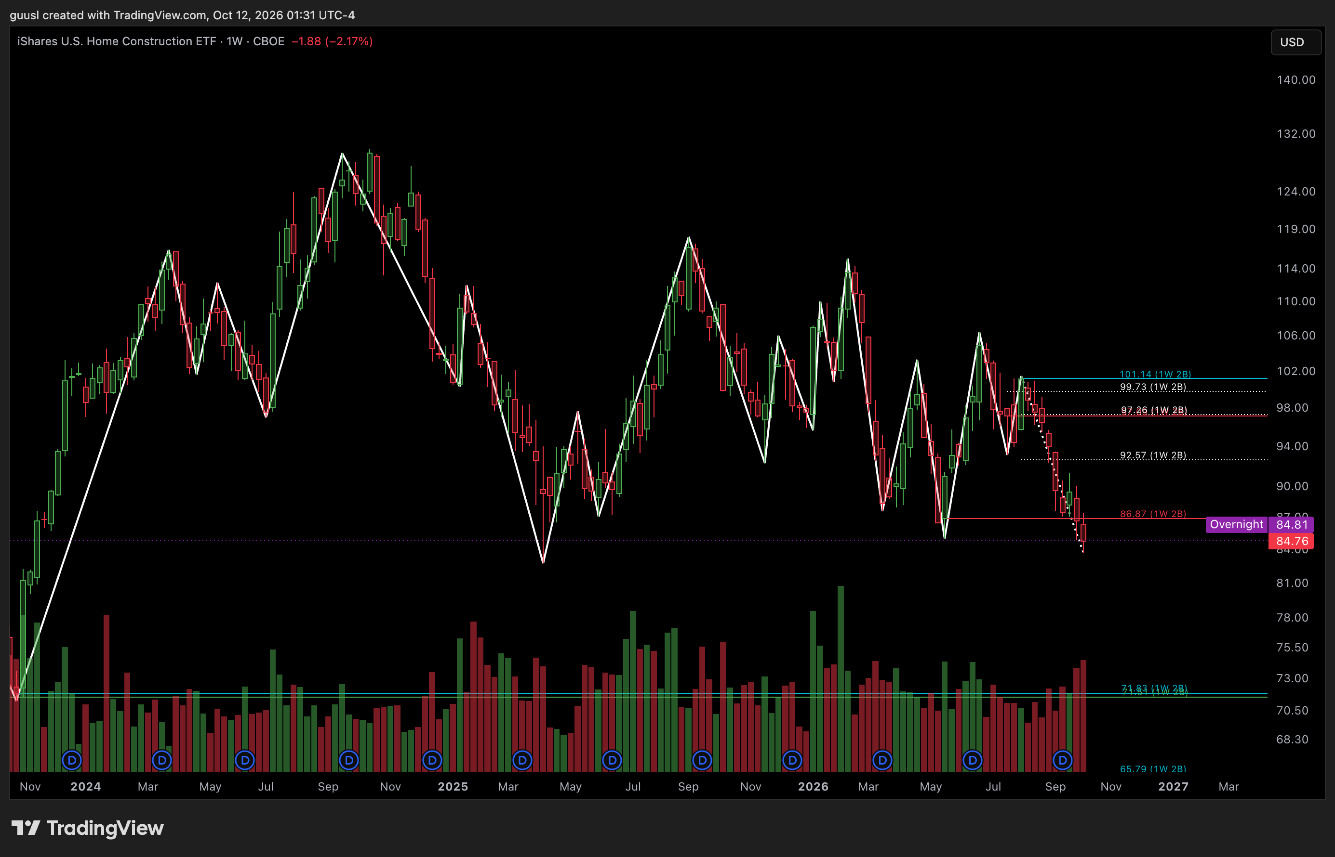Click the 110.00 price axis label
1335x857 pixels.
tap(1296, 301)
